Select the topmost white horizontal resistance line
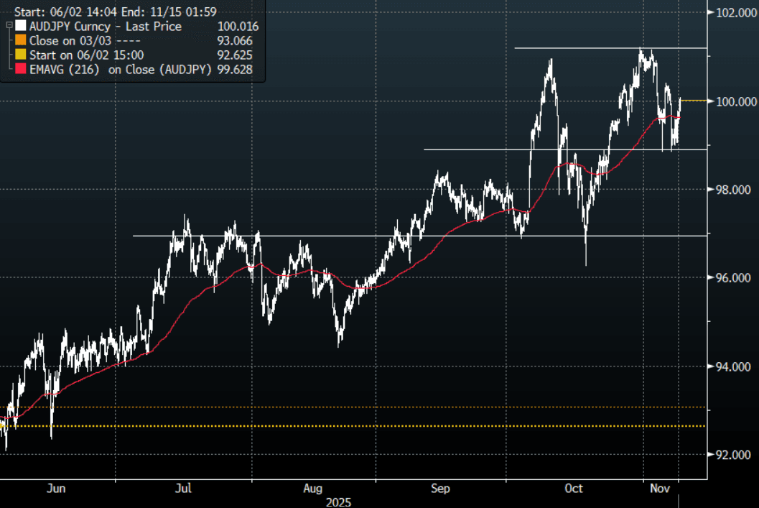 click(x=610, y=48)
